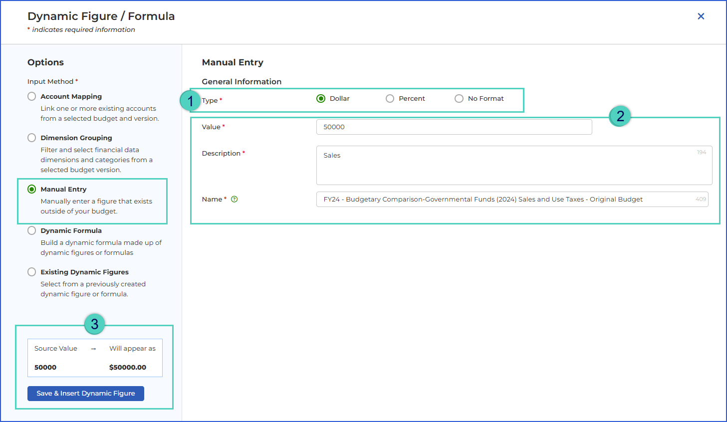Set Type to Dollar
This screenshot has height=422, width=727.
(321, 99)
